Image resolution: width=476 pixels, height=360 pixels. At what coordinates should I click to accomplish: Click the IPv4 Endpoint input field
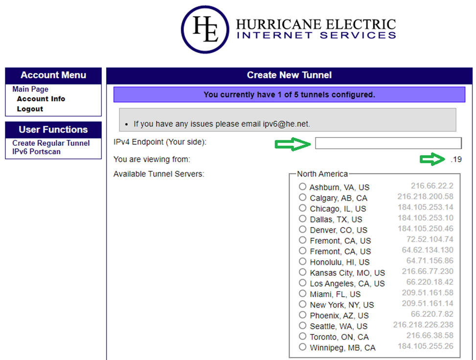388,143
